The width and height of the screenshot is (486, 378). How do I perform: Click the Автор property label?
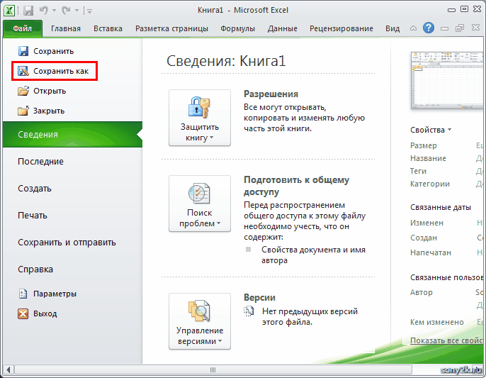point(422,292)
